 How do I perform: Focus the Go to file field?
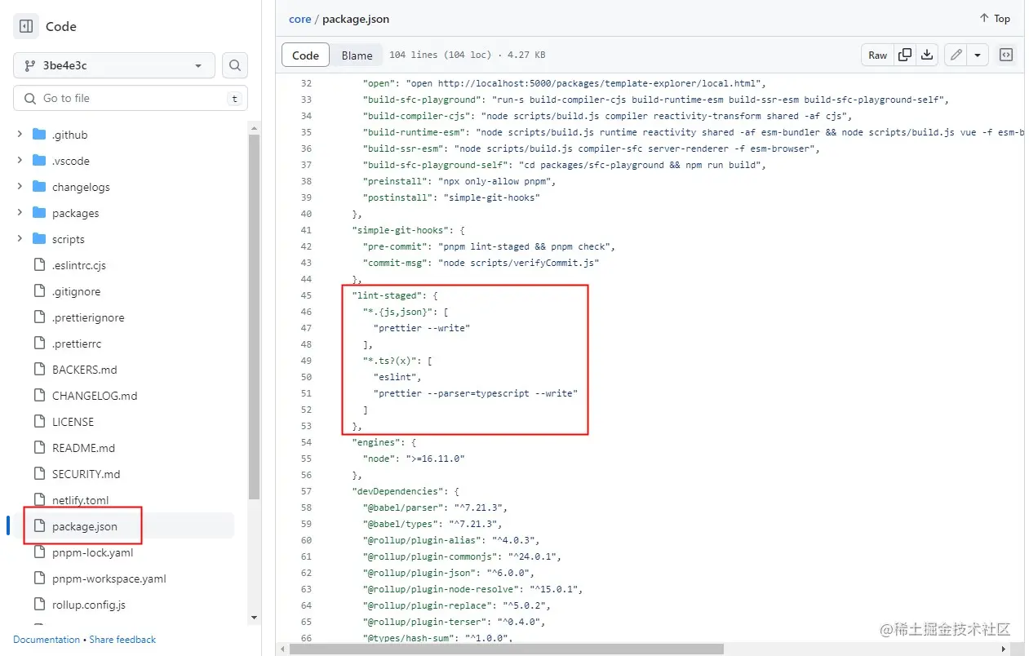click(x=131, y=98)
